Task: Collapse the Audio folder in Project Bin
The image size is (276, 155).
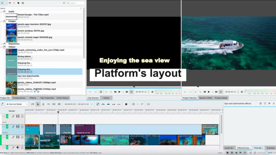Action: [x=1, y=12]
